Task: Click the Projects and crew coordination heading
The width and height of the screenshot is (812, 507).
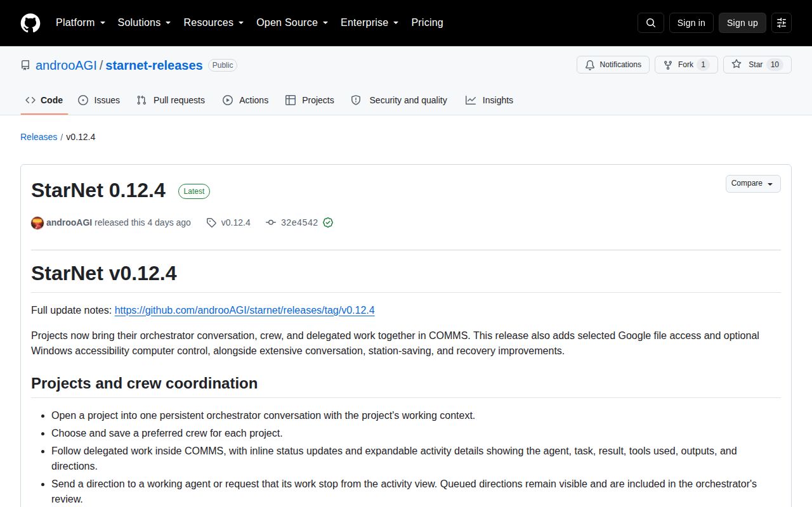Action: (144, 383)
